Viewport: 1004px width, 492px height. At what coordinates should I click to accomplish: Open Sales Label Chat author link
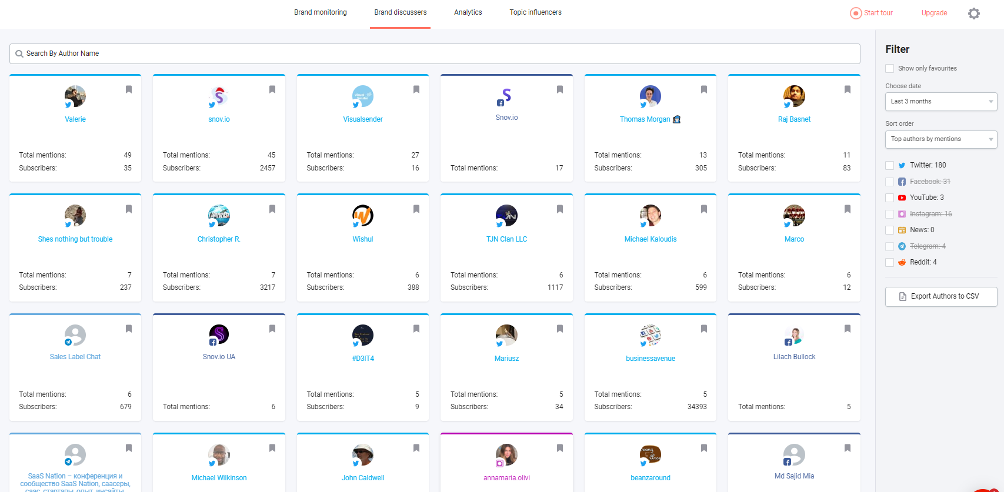[75, 357]
